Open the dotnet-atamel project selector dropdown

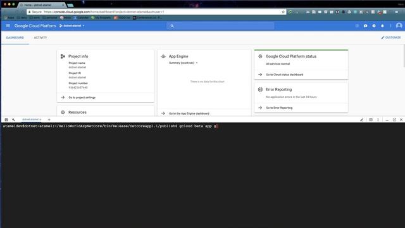tap(72, 26)
